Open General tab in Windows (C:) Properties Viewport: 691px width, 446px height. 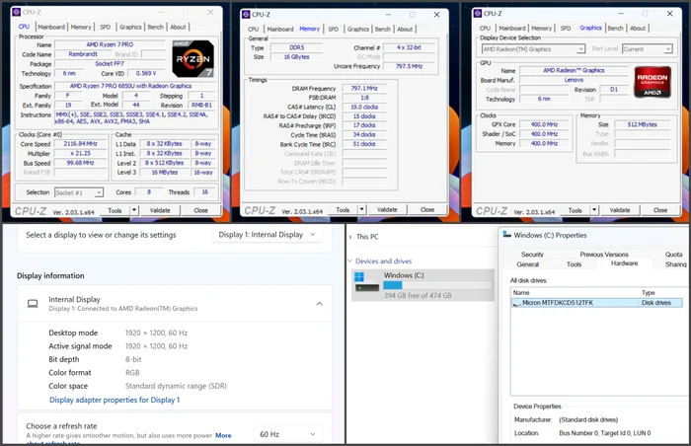pyautogui.click(x=527, y=264)
